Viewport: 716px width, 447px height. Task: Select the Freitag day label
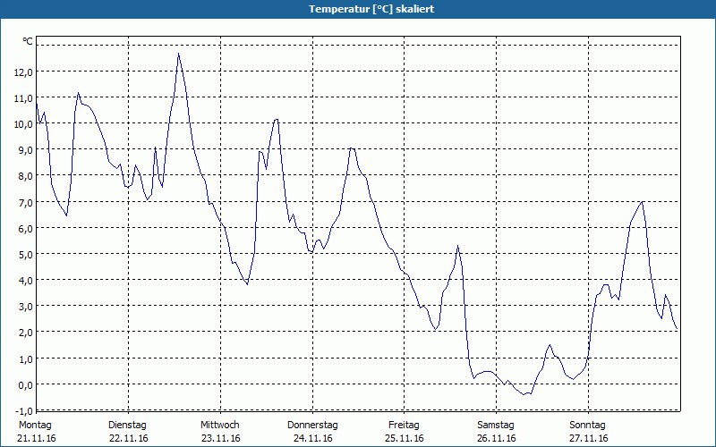click(404, 426)
